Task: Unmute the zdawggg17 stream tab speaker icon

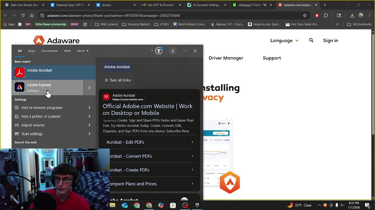Action: 265,5
